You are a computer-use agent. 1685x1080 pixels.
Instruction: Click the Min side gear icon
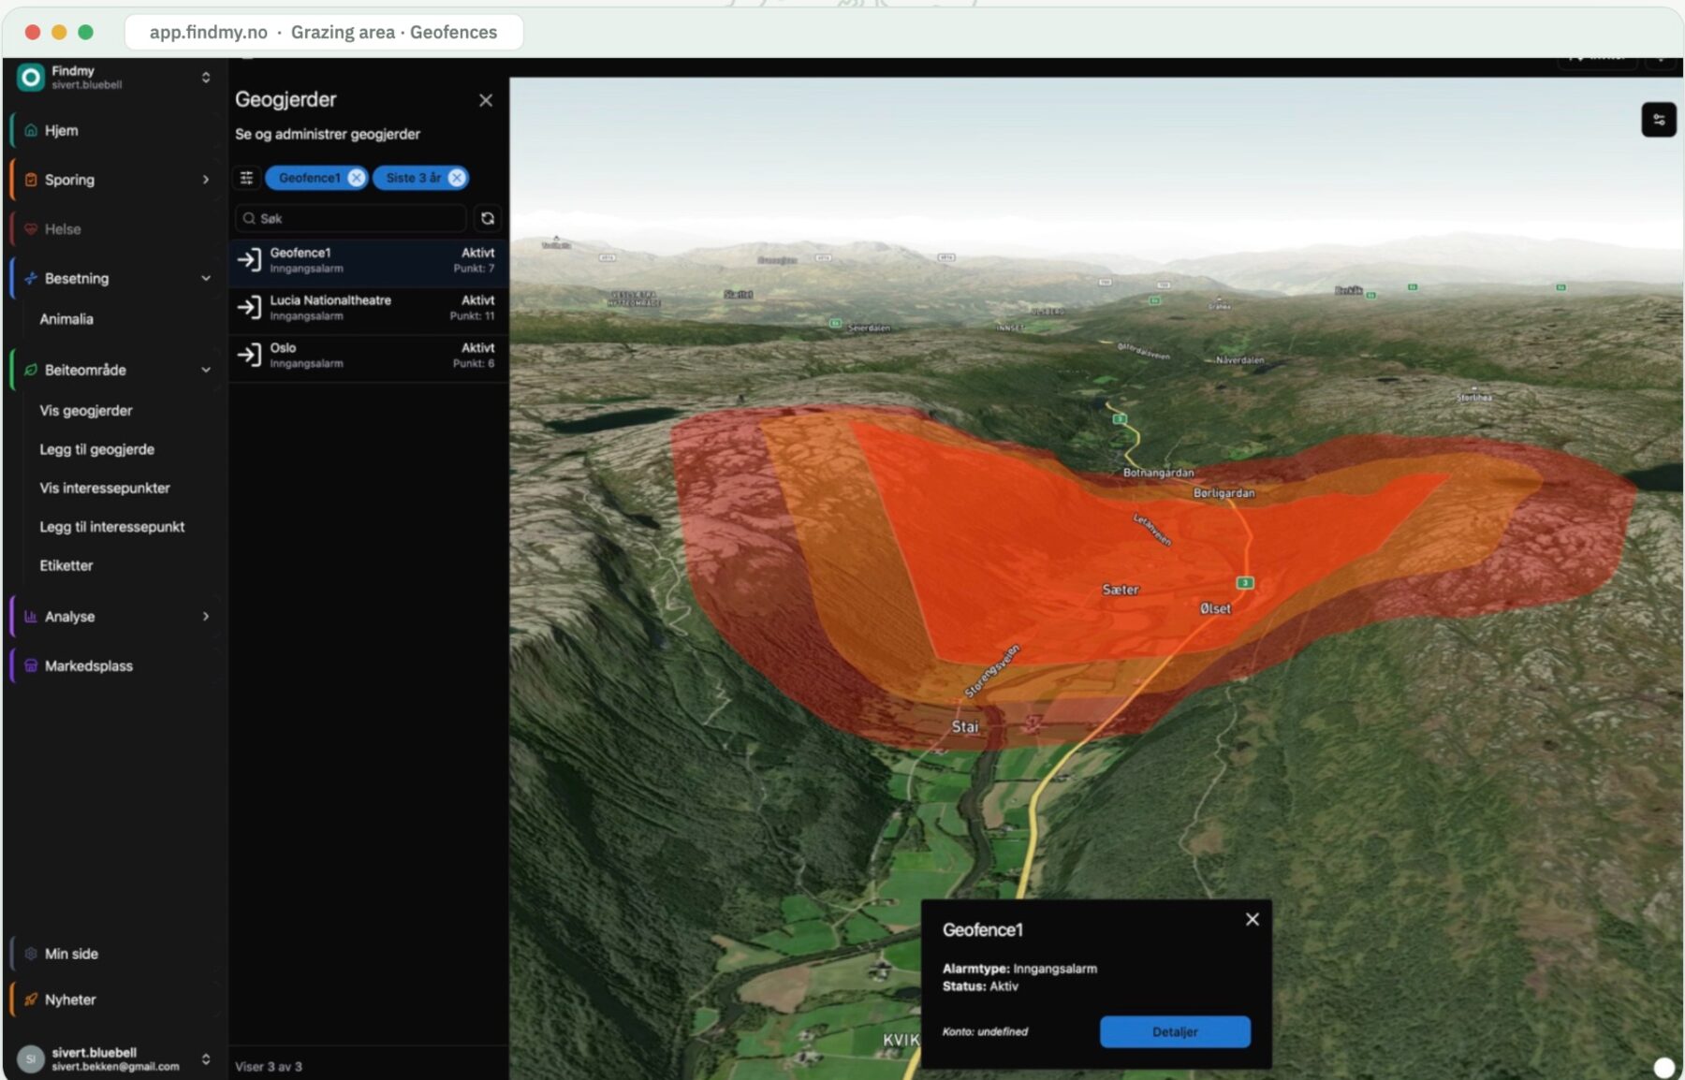(x=31, y=954)
